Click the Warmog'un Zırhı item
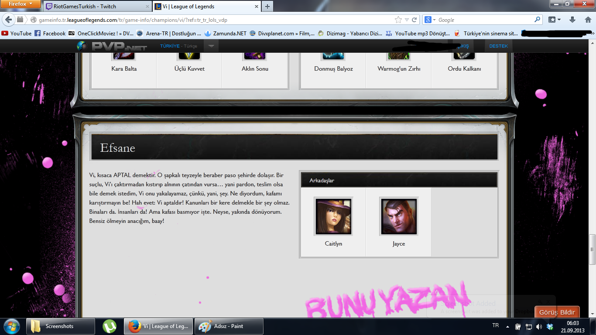 point(399,68)
